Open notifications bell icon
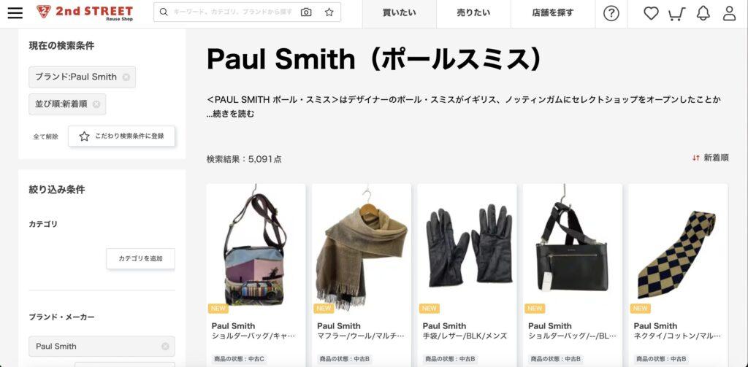 tap(703, 13)
